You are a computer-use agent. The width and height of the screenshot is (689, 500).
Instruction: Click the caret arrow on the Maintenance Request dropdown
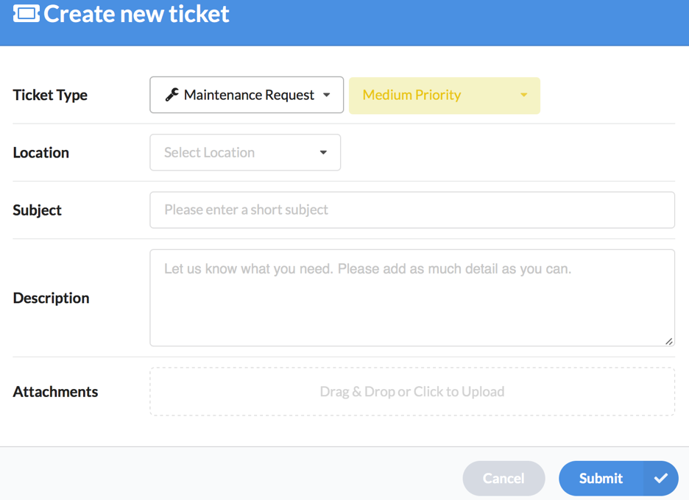click(x=327, y=95)
